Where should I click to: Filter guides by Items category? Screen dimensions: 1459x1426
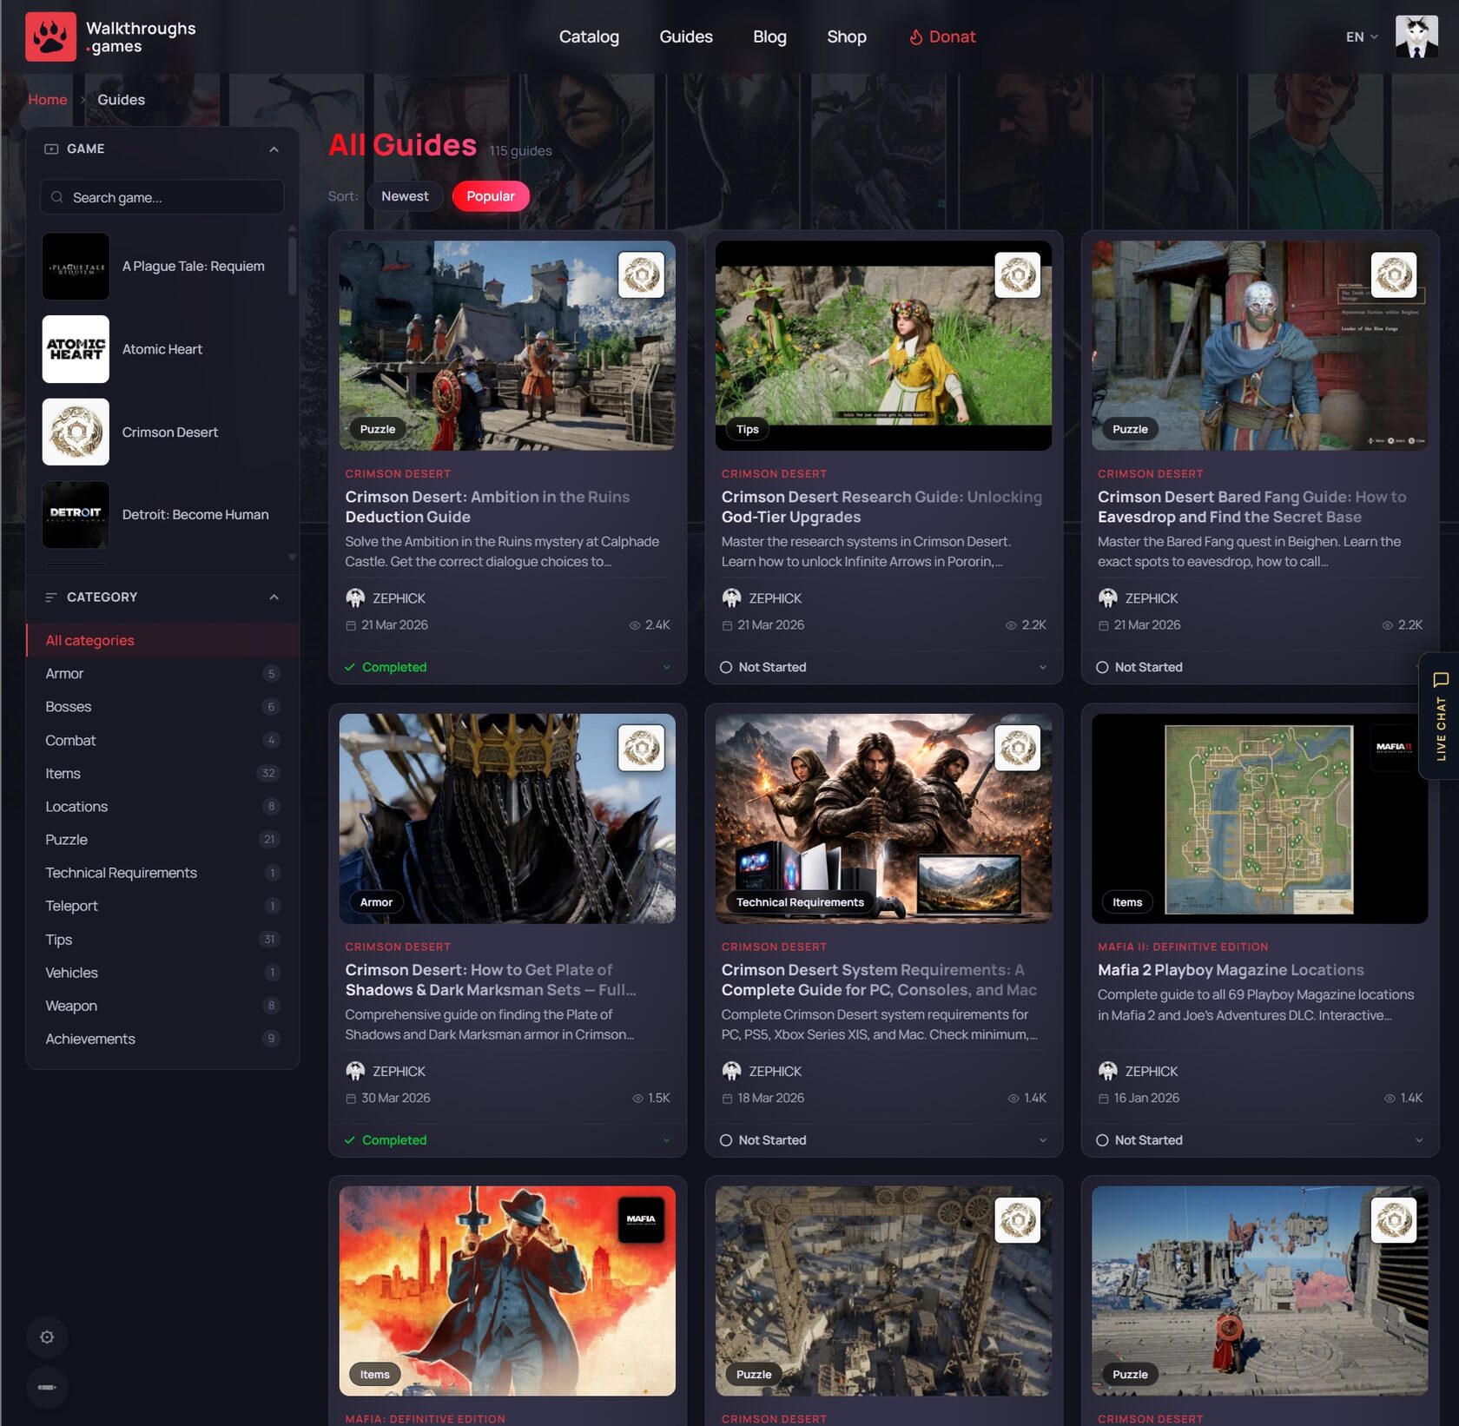coord(163,774)
